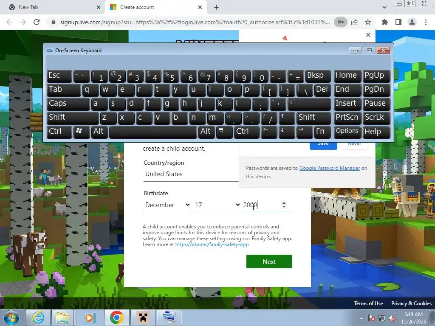The width and height of the screenshot is (435, 326).
Task: Open Internet Explorer from the taskbar
Action: tap(37, 318)
